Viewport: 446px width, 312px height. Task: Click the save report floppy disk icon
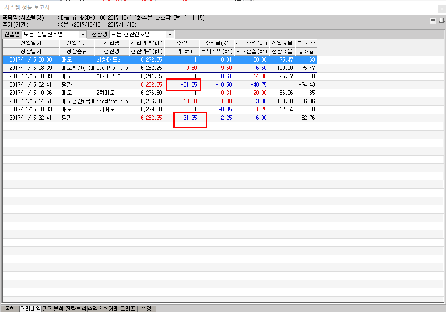pyautogui.click(x=433, y=21)
